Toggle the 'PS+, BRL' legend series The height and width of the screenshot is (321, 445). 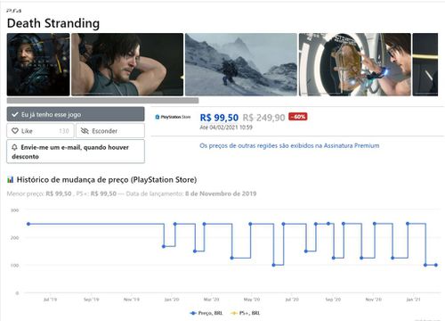(x=246, y=313)
